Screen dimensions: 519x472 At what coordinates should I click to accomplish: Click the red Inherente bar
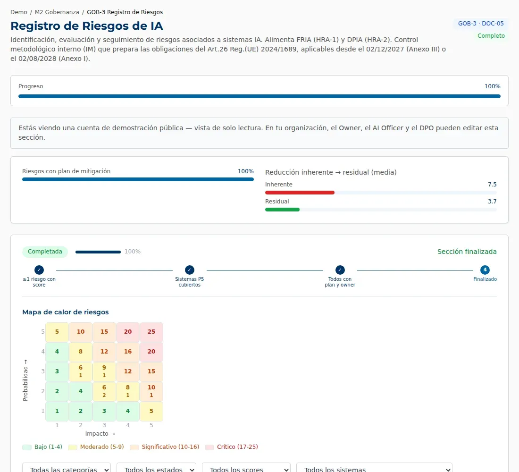click(x=300, y=193)
